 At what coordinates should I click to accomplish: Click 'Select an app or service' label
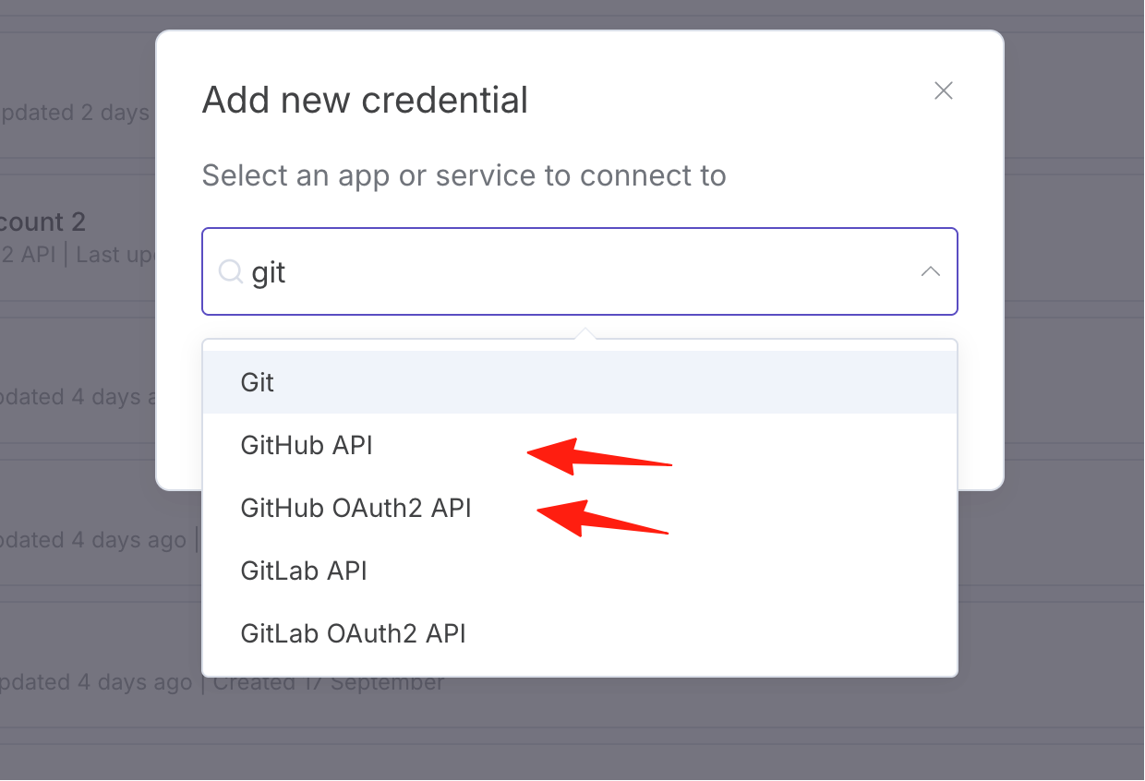click(464, 175)
